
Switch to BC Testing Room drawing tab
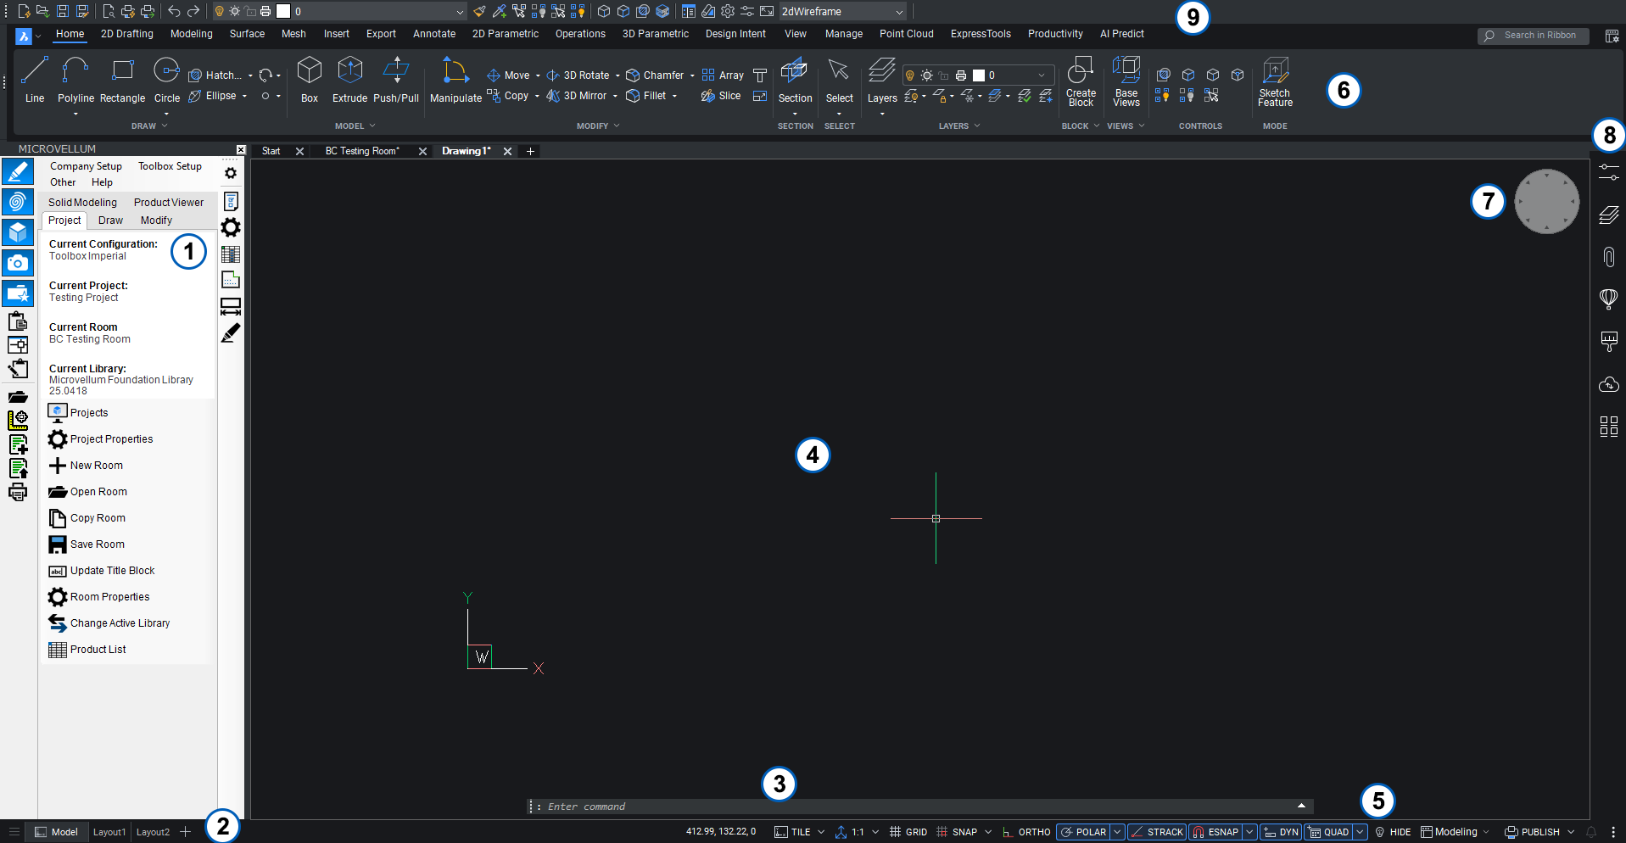[x=362, y=151]
